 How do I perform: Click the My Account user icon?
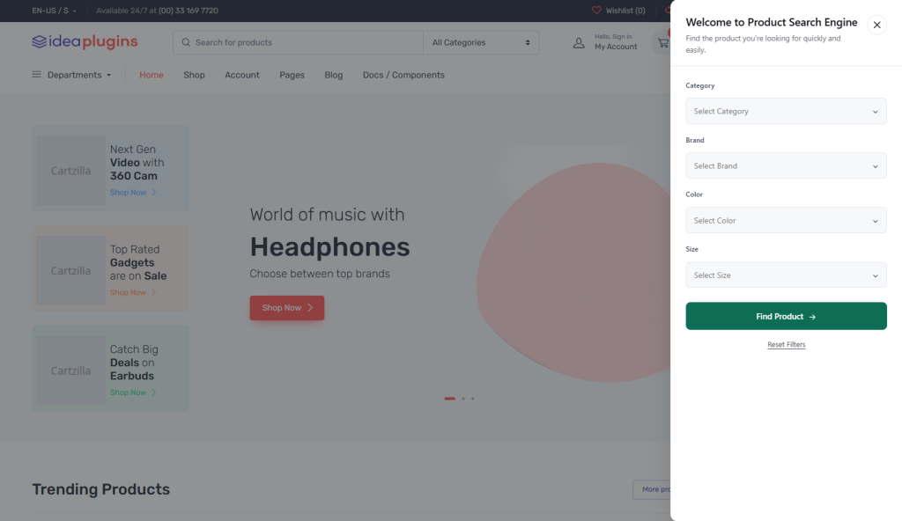coord(579,43)
